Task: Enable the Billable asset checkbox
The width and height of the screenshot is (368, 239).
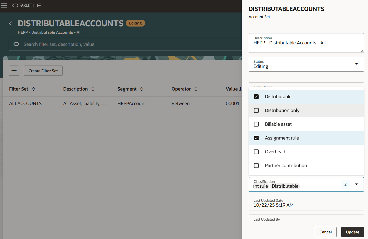Action: [x=256, y=124]
